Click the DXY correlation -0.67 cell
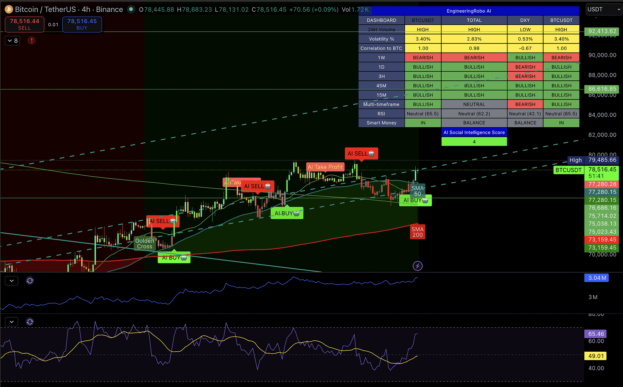 (x=525, y=48)
